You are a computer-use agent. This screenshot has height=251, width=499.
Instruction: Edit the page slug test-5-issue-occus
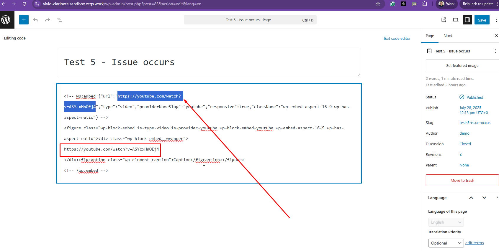[475, 123]
